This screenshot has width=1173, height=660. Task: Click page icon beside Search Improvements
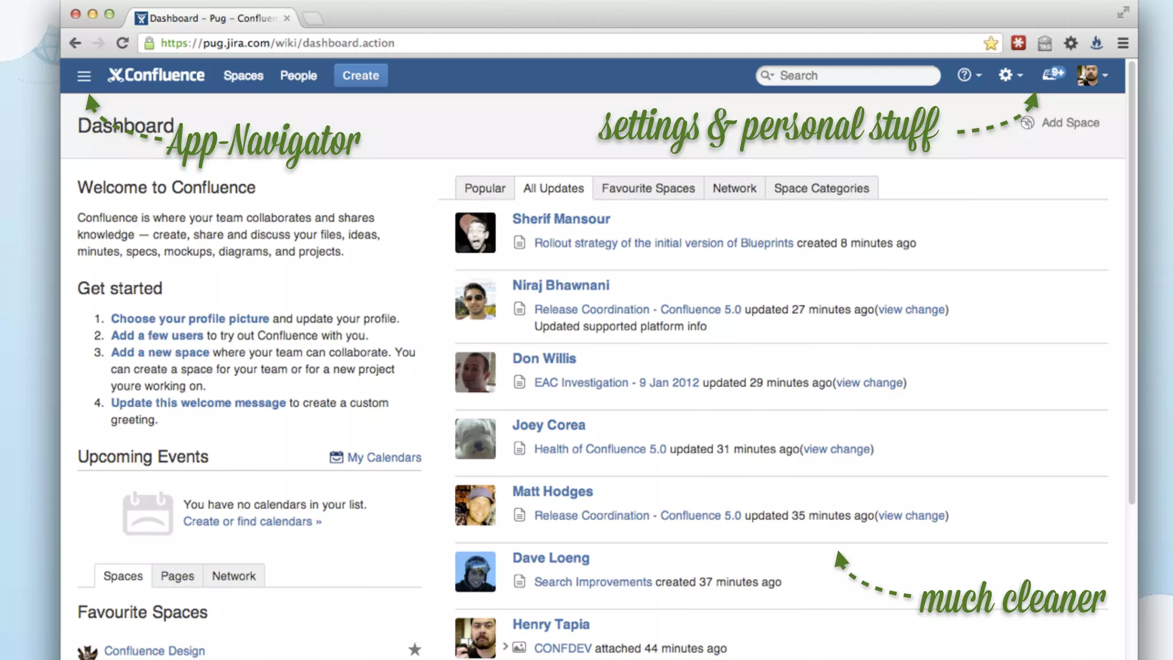tap(519, 582)
